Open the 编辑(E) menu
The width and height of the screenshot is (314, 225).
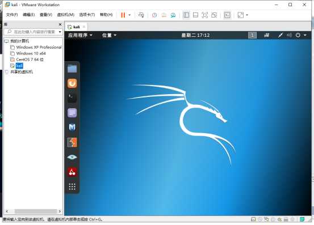pyautogui.click(x=28, y=15)
